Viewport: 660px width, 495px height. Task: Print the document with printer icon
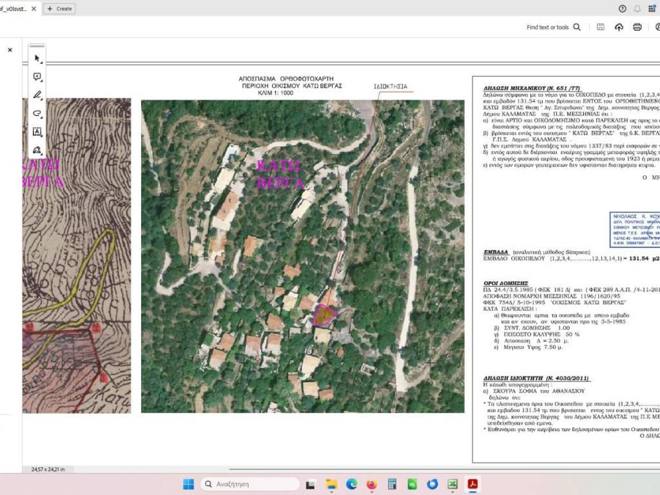(x=637, y=27)
